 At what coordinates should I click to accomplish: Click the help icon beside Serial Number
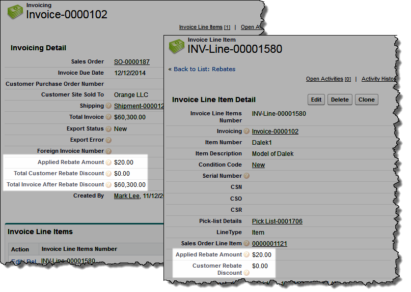tap(246, 176)
